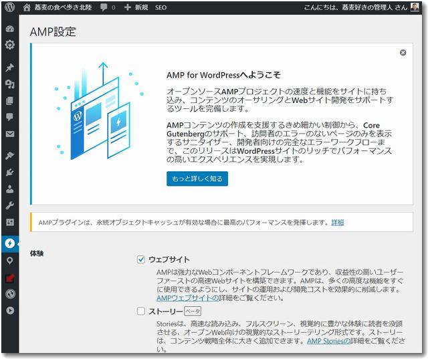Click the 体験 section label
The width and height of the screenshot is (428, 359).
coord(37,253)
